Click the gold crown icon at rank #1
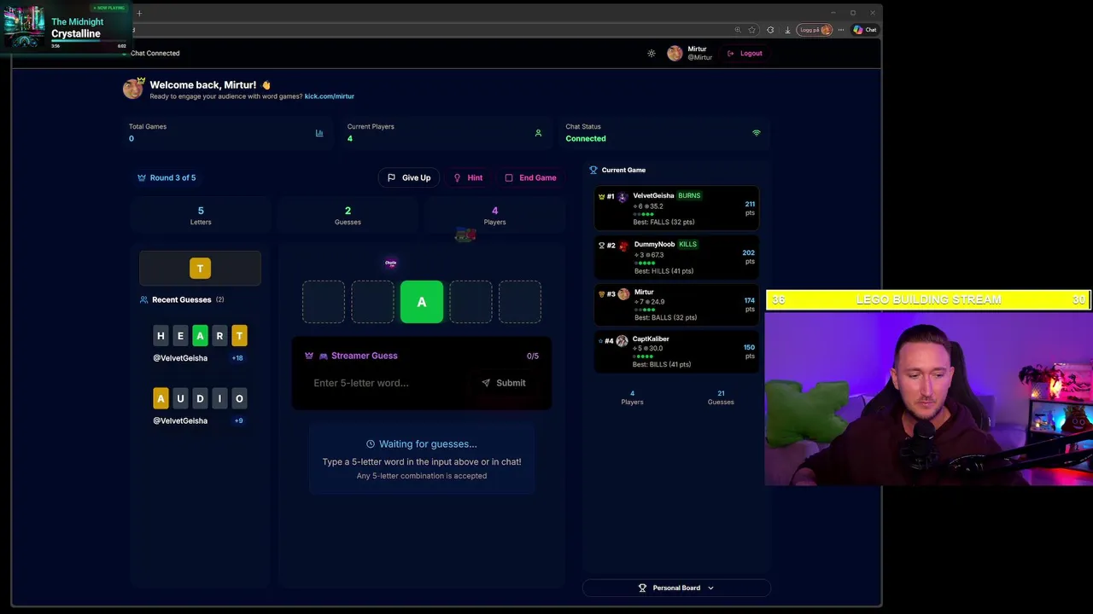Screen dimensions: 1093x614 tap(601, 196)
